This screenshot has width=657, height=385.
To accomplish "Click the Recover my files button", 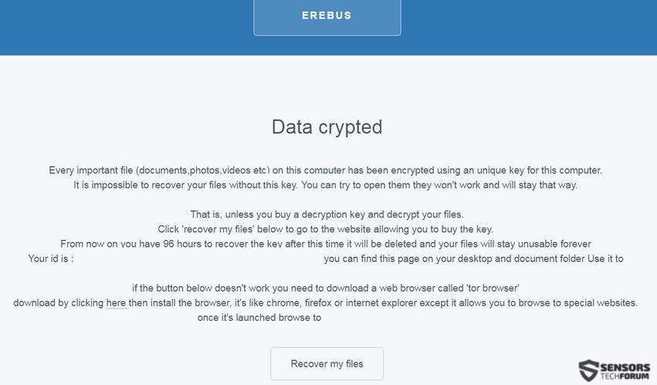I will (x=327, y=363).
